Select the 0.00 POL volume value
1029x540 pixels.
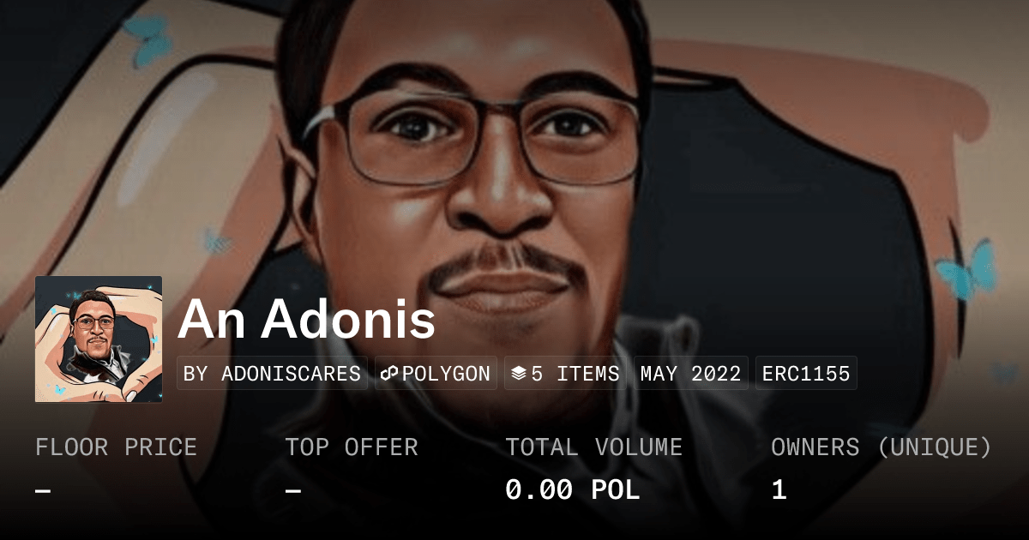coord(572,490)
